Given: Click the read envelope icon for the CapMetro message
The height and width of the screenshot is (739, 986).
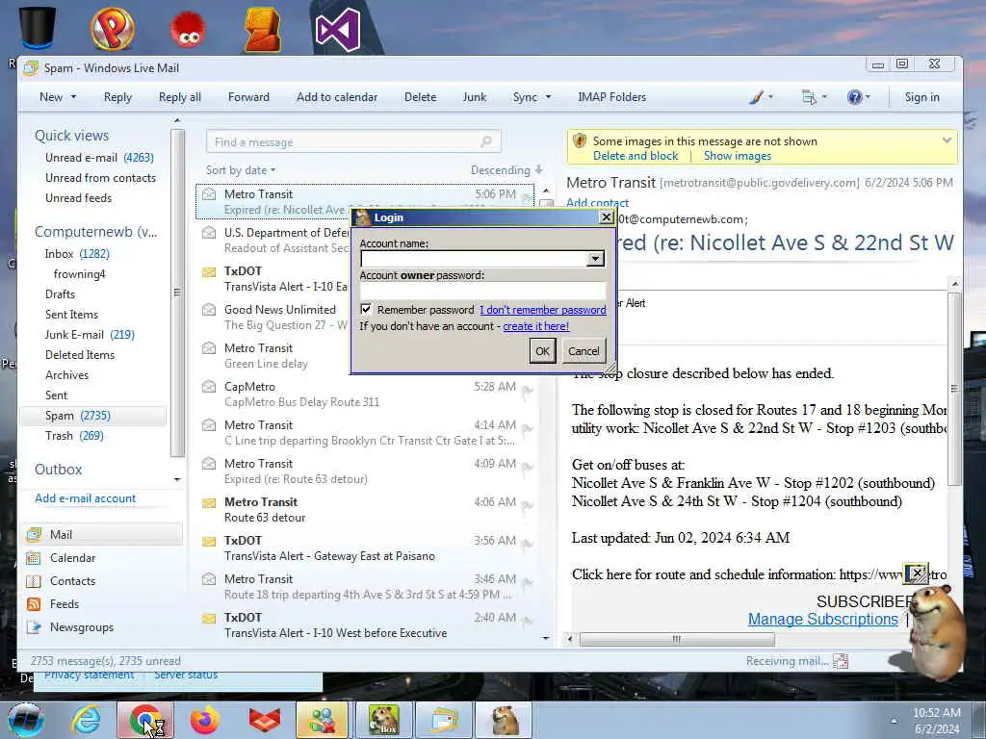Looking at the screenshot, I should click(x=209, y=387).
